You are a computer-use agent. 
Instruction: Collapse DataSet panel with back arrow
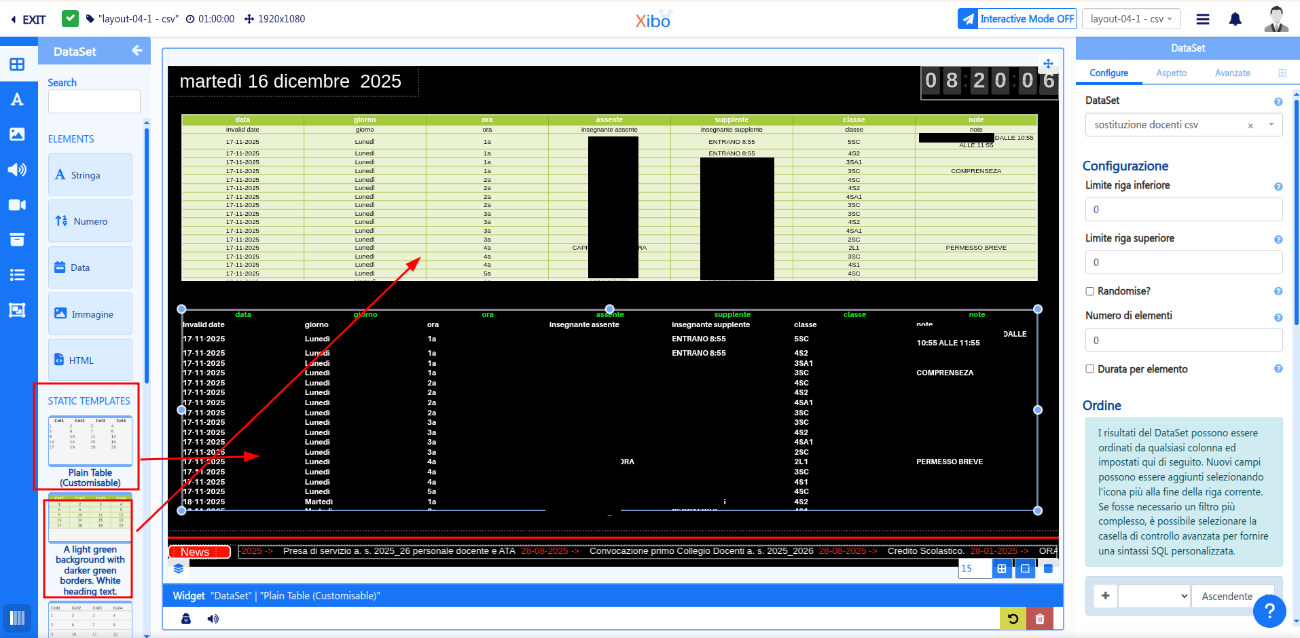coord(137,51)
